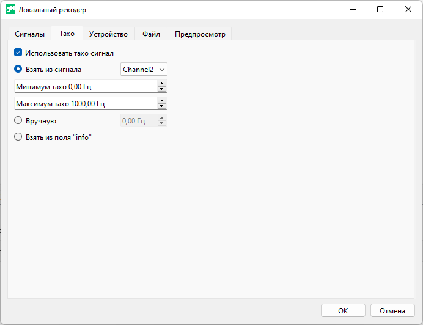423x325 pixels.
Task: Choose the 'Взять из поля "info"' radio option
Action: pyautogui.click(x=18, y=137)
